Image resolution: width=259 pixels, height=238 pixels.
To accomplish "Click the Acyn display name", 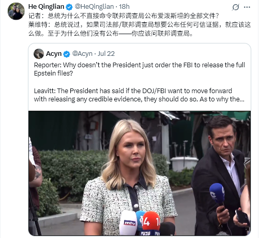I will click(54, 54).
